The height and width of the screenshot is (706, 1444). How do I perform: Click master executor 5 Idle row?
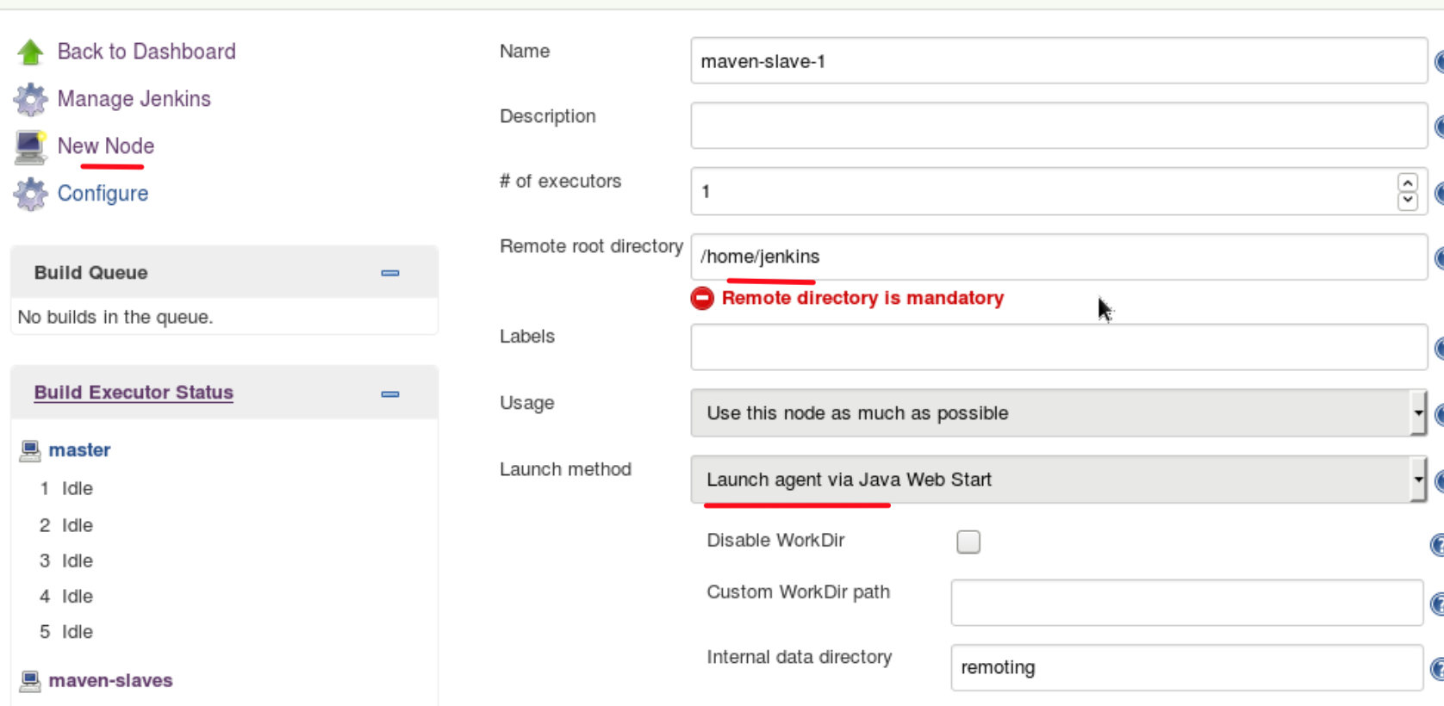tap(66, 632)
